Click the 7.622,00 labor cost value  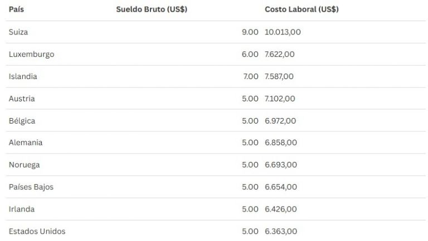[280, 55]
